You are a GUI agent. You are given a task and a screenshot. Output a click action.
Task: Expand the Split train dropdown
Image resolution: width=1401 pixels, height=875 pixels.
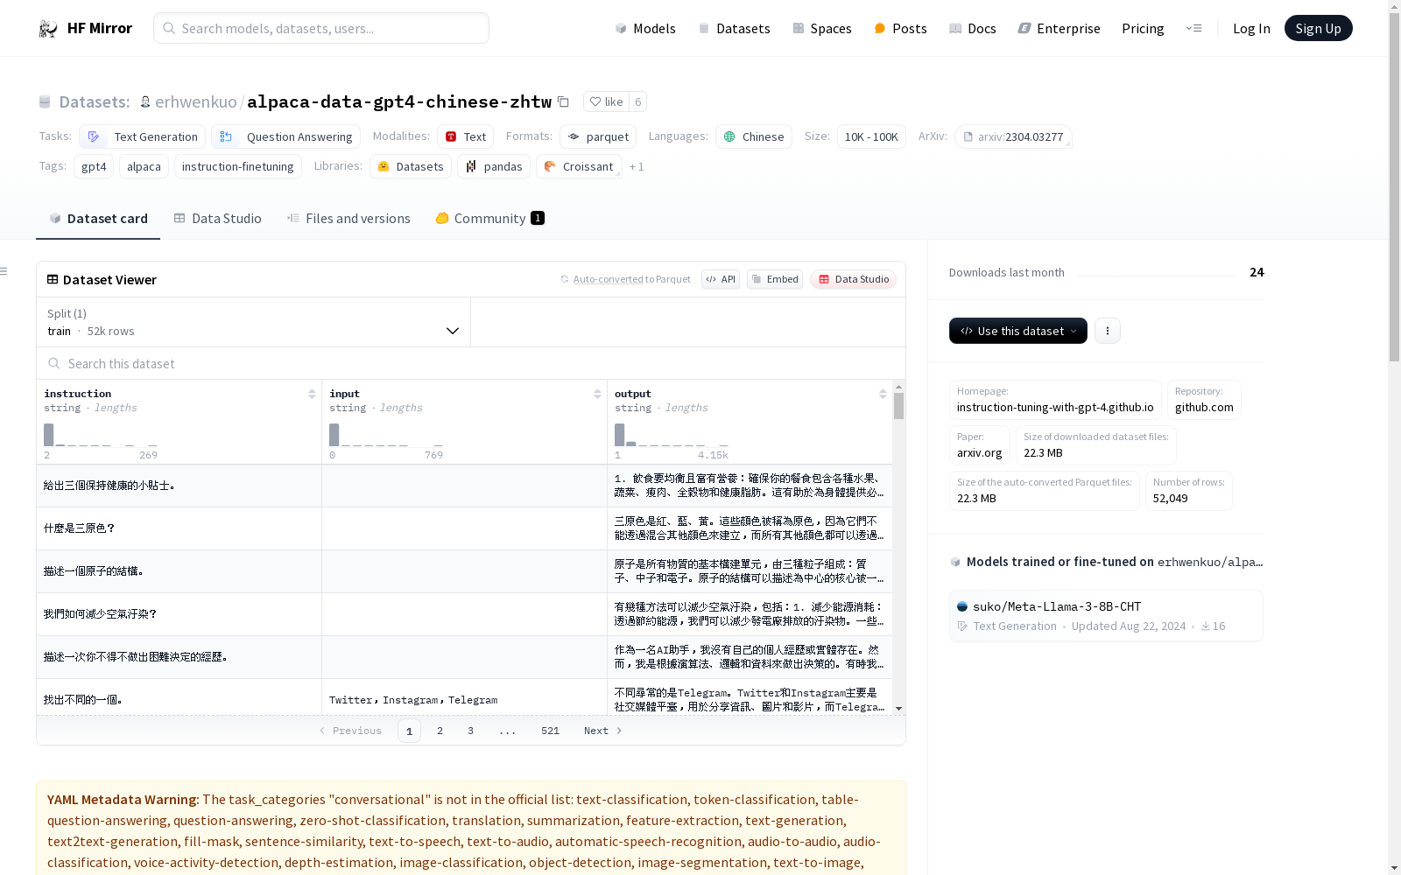tap(254, 322)
